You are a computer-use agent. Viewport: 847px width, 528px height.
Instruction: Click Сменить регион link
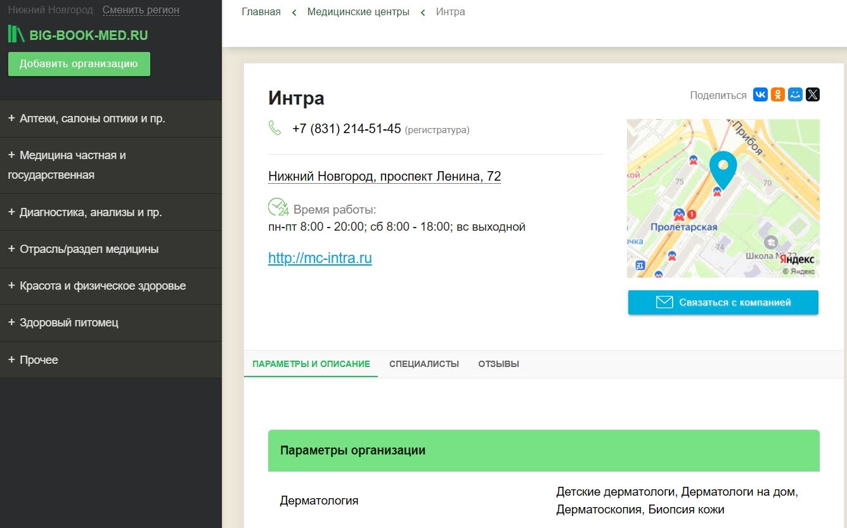(x=141, y=10)
